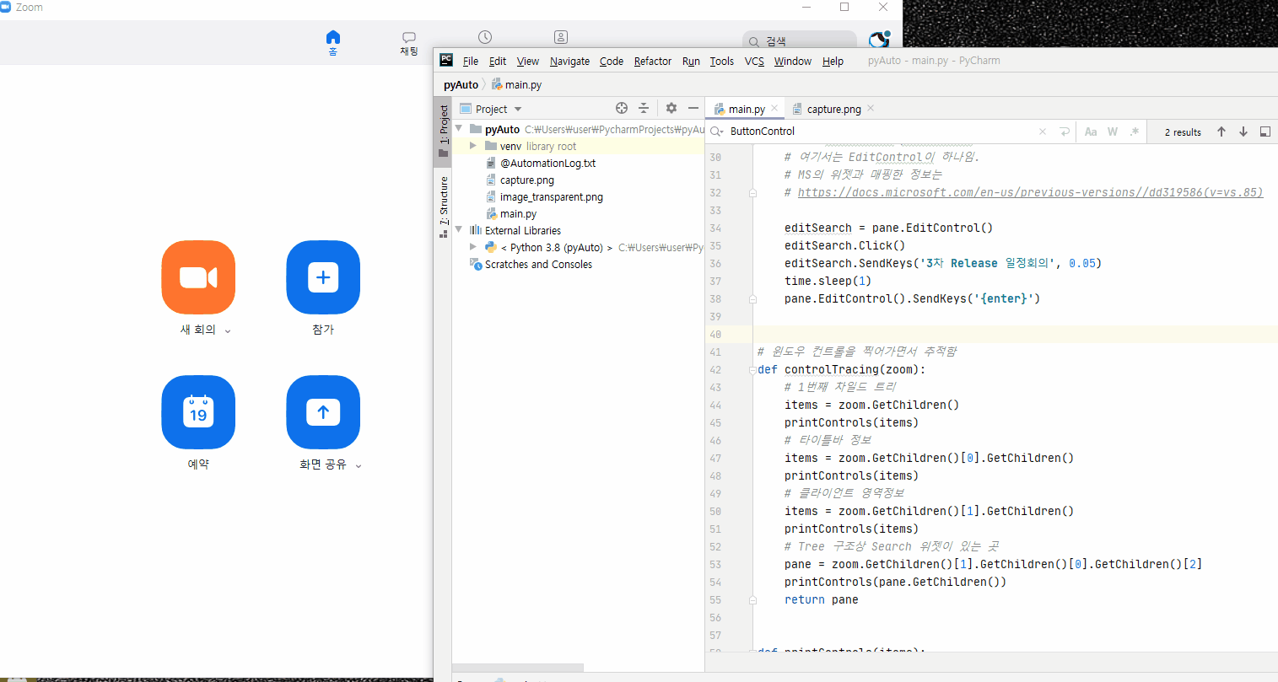Open the Run menu
The image size is (1278, 682).
pos(691,62)
